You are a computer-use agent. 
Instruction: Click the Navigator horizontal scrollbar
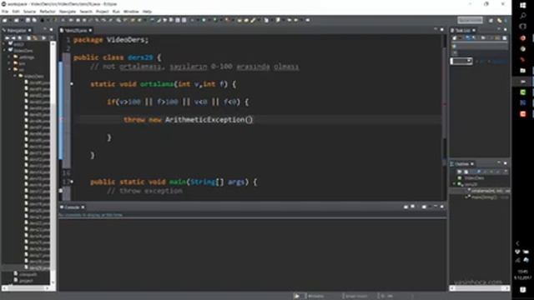[26, 288]
